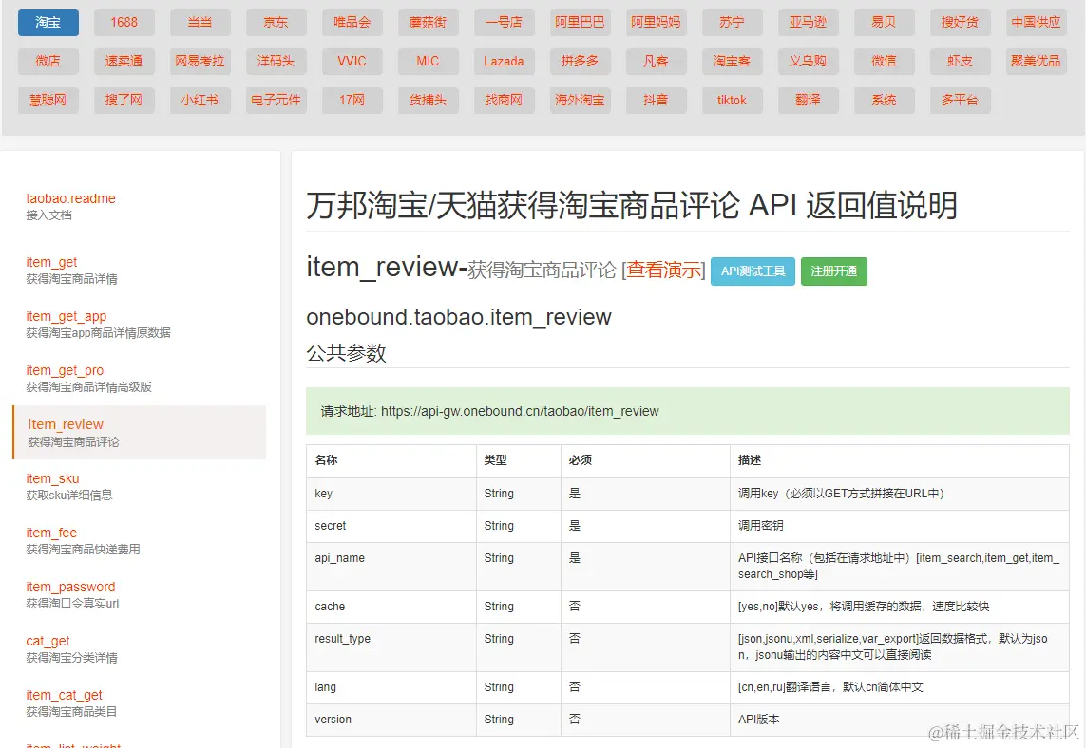This screenshot has width=1086, height=748.
Task: Switch to the 网易考拉 tab
Action: pyautogui.click(x=200, y=61)
